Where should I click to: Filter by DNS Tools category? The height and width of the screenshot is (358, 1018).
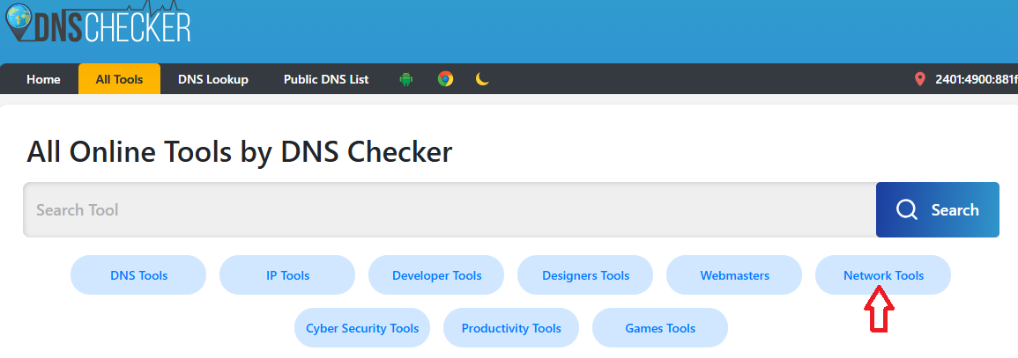pyautogui.click(x=139, y=275)
